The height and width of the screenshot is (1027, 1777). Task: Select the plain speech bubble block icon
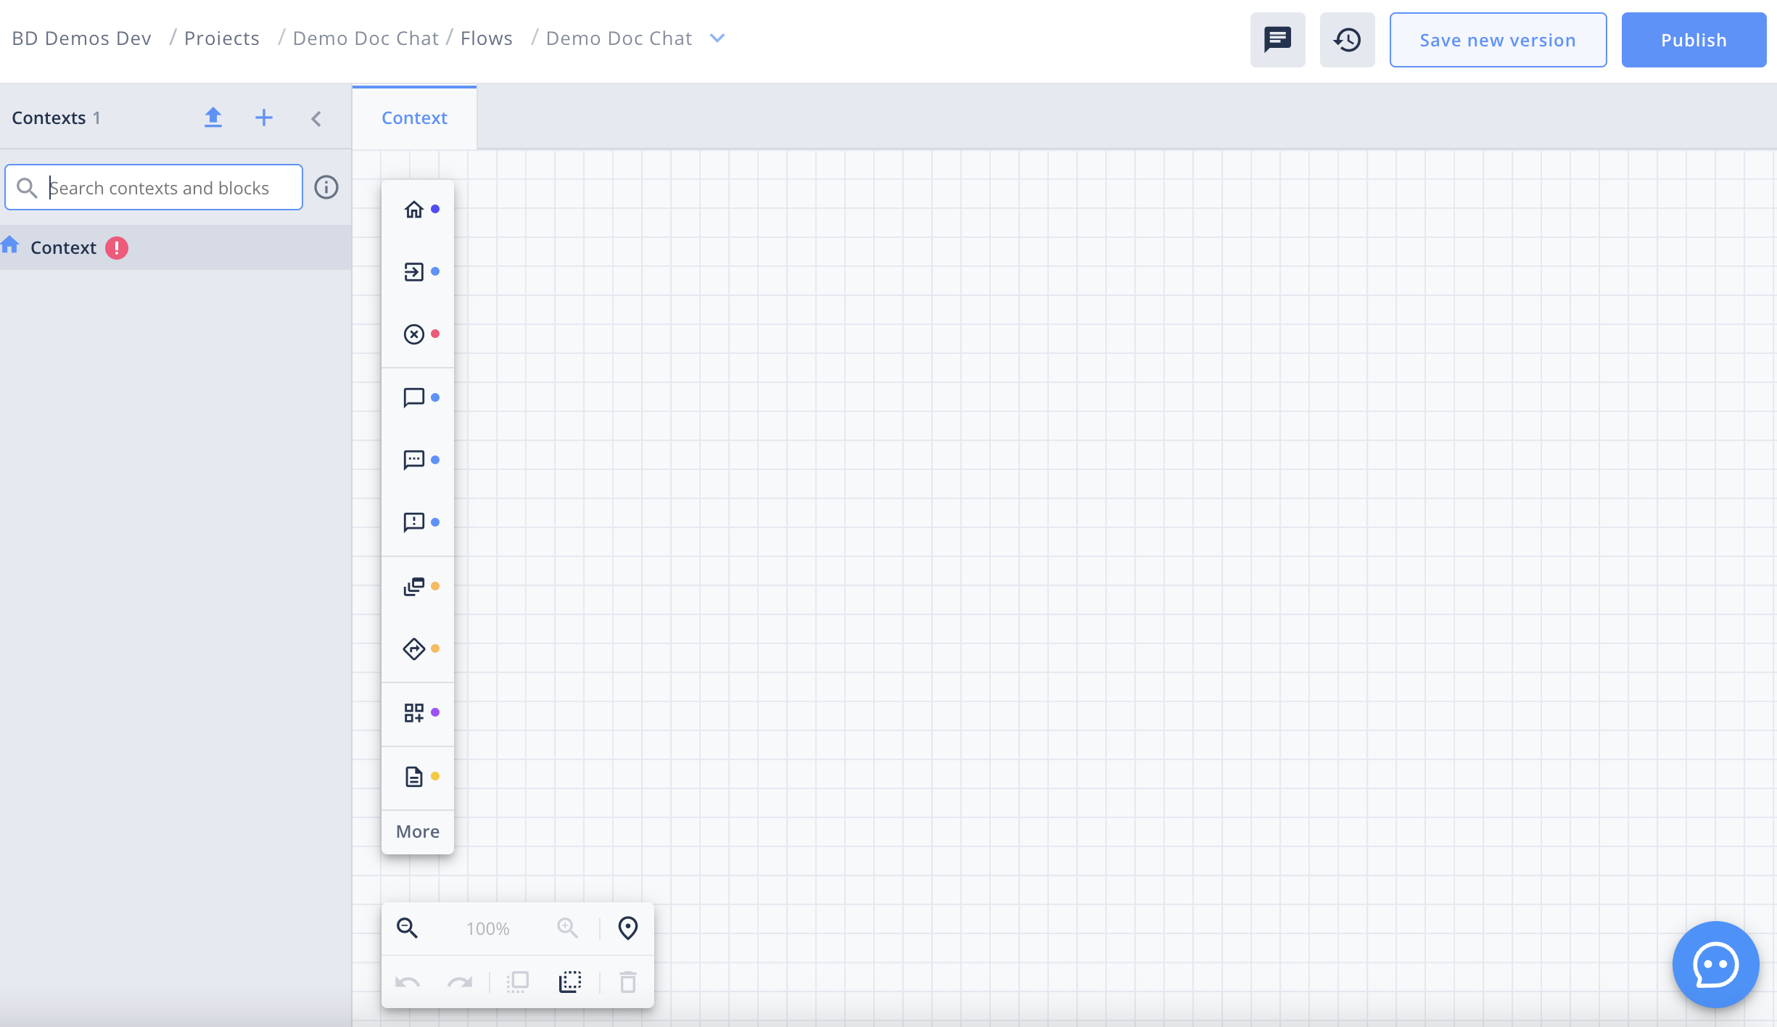(x=414, y=397)
